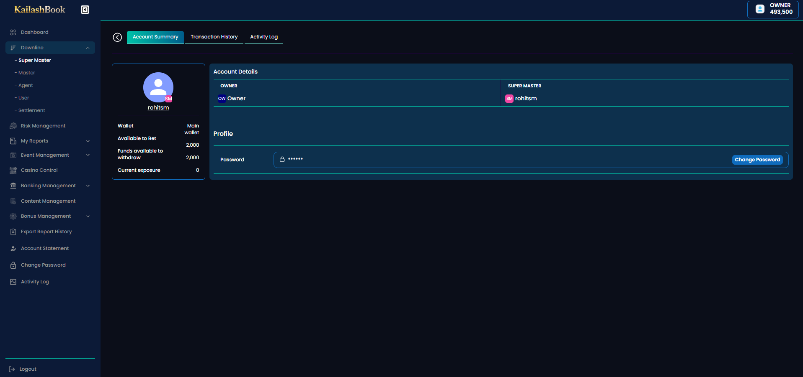Viewport: 803px width, 377px height.
Task: Click the Bonus Management icon
Action: coord(13,216)
